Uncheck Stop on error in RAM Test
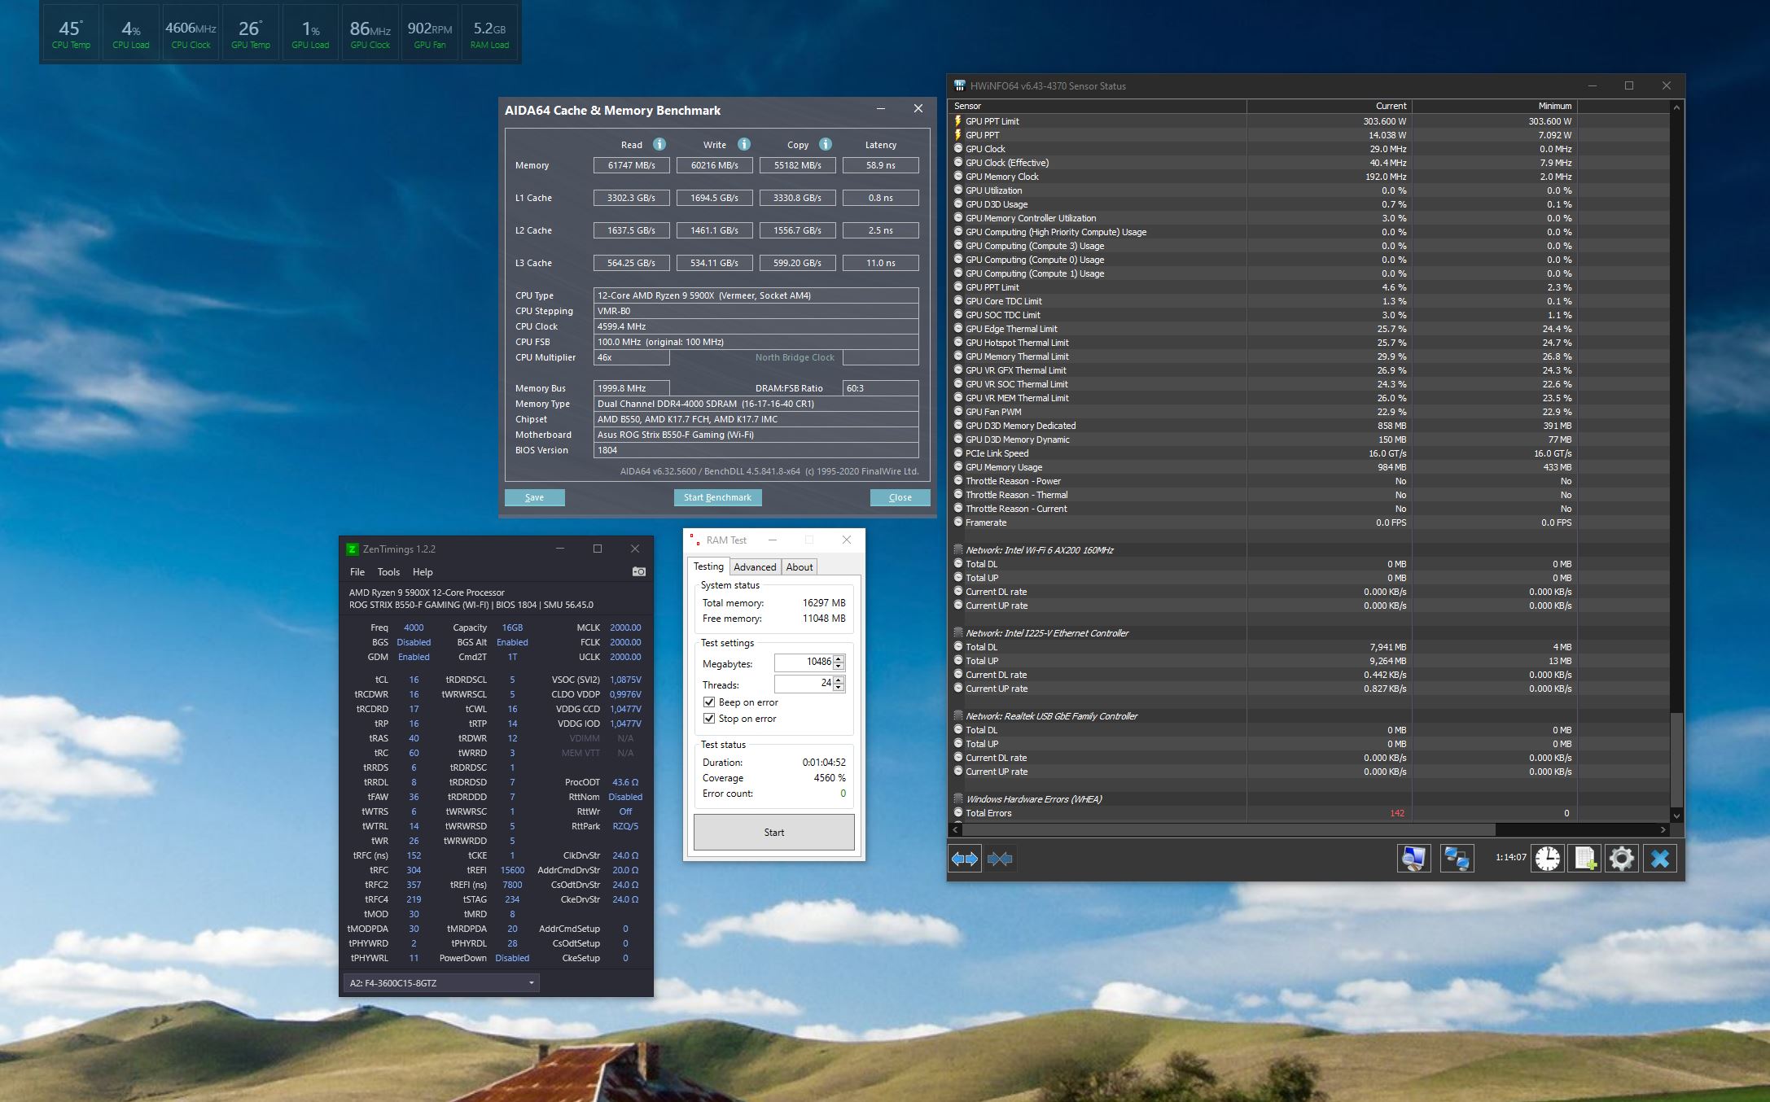 click(x=709, y=718)
